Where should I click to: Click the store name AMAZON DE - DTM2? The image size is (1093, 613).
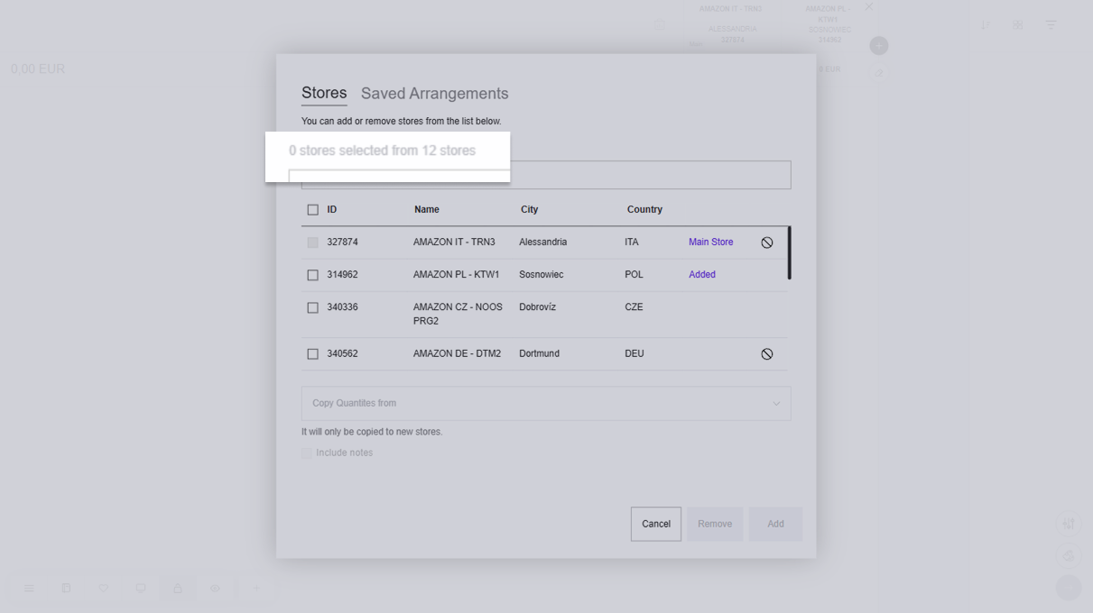click(x=457, y=354)
